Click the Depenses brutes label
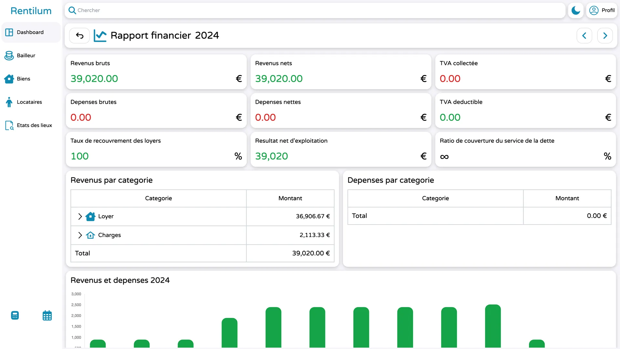620x349 pixels. click(x=93, y=102)
